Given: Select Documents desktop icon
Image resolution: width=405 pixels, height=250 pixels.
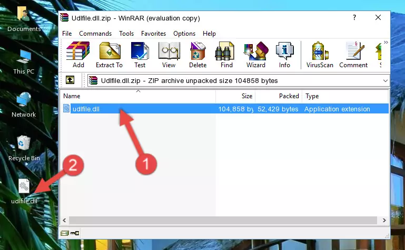Looking at the screenshot, I should [x=24, y=19].
